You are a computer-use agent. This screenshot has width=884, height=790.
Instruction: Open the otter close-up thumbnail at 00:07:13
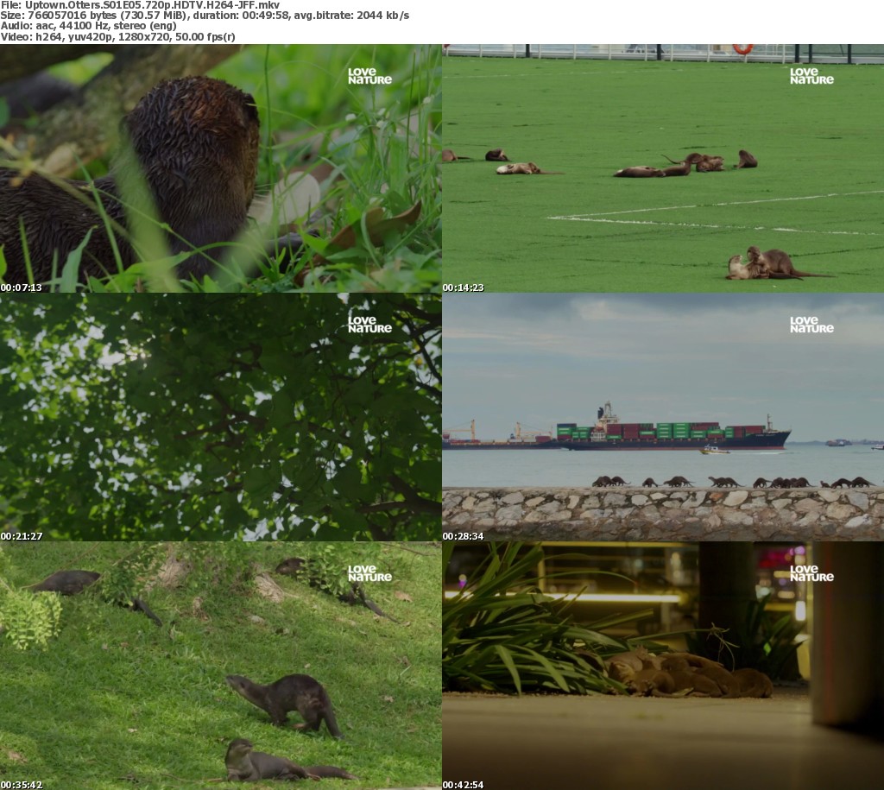[220, 168]
